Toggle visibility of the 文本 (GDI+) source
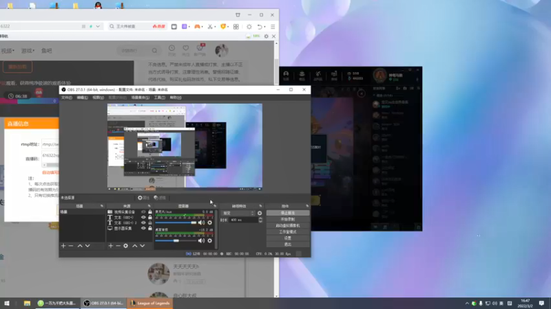551x309 pixels. (x=143, y=217)
